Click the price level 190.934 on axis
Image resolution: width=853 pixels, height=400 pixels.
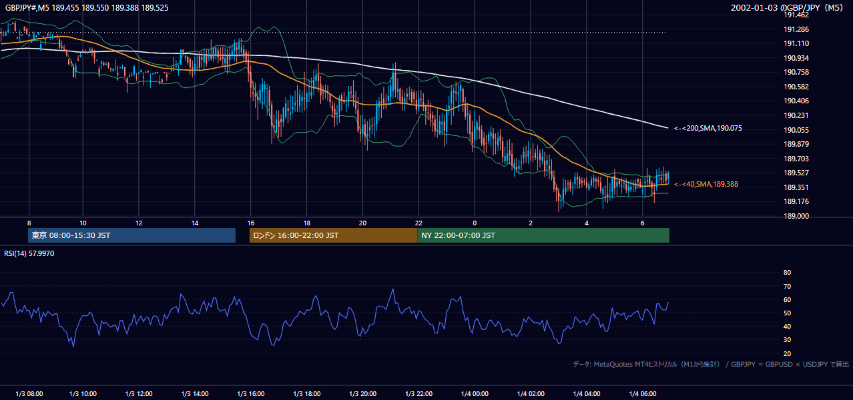[796, 58]
